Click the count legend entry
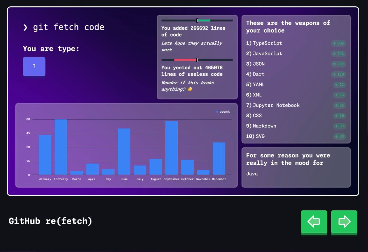This screenshot has height=252, width=368. coord(223,112)
